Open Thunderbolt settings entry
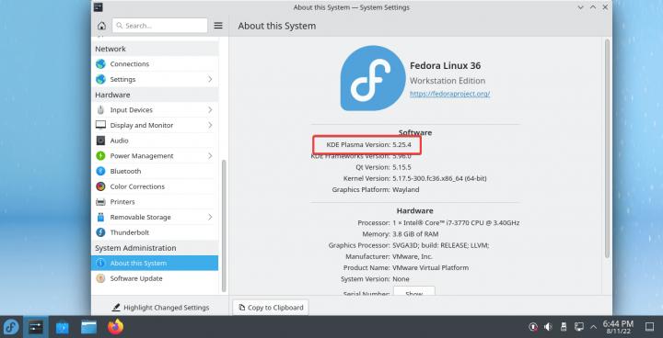This screenshot has width=663, height=338. point(155,232)
